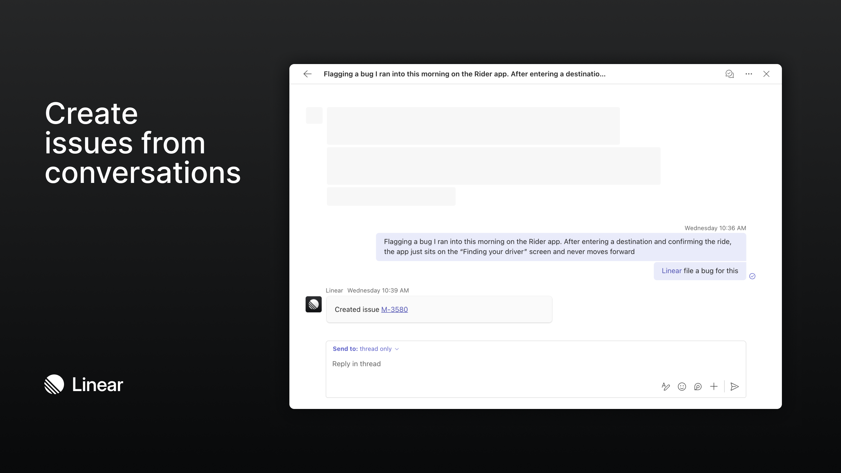
Task: Click the Linear mention in the reply bubble
Action: [671, 271]
